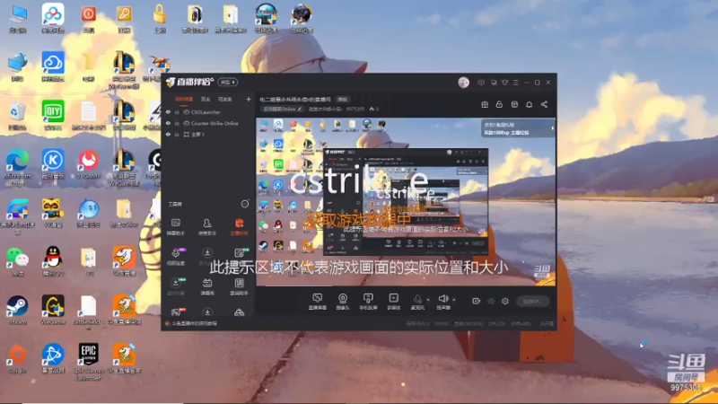
Task: Start recording with the record icon
Action: [x=476, y=301]
